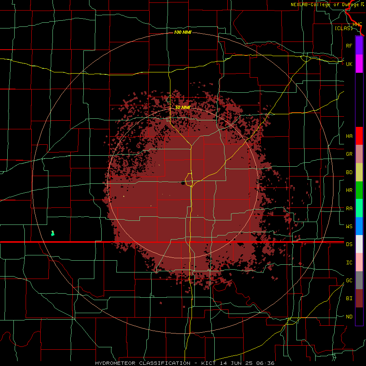
Task: Click the black radar site dot
Action: (x=183, y=183)
